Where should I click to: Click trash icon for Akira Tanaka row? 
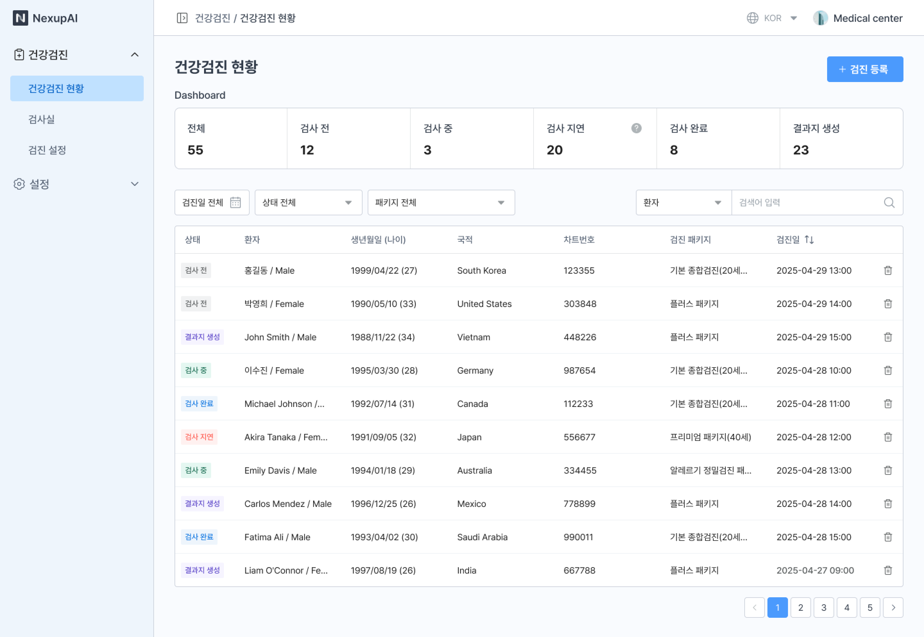coord(888,437)
